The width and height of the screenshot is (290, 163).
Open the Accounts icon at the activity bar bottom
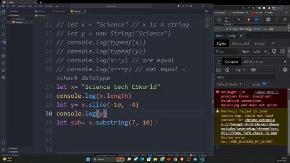click(x=3, y=143)
